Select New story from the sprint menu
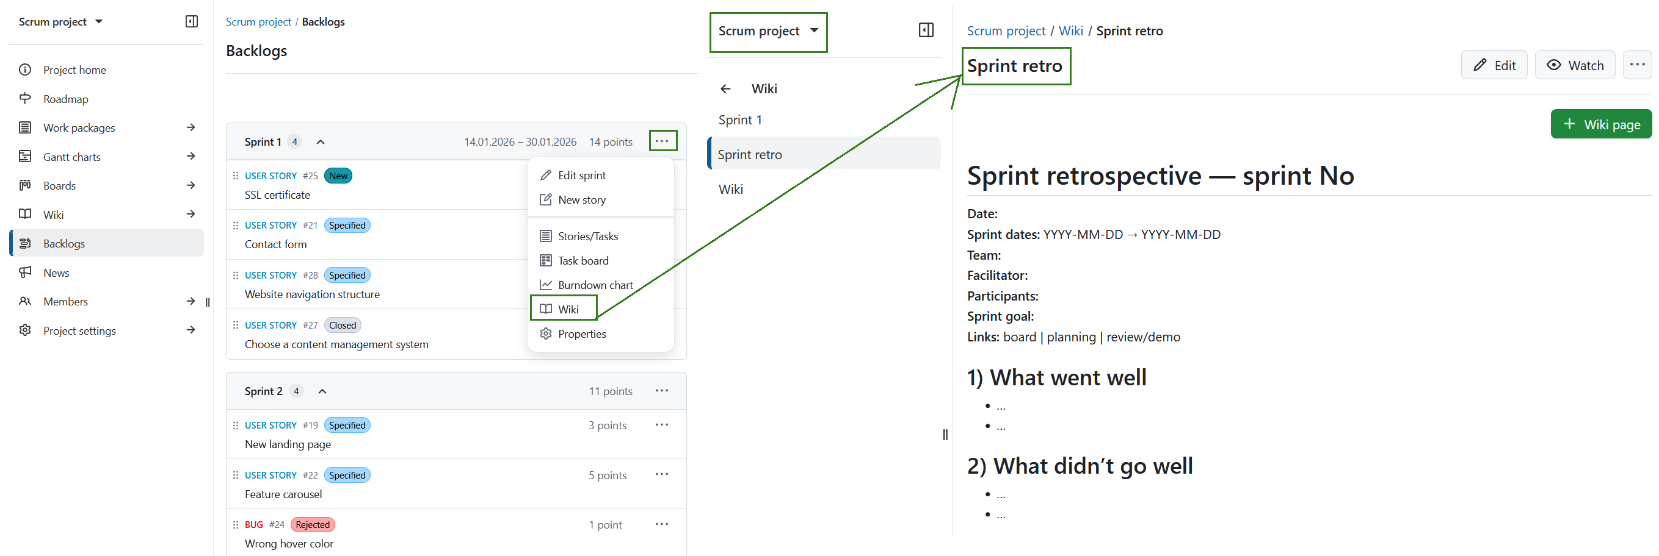Viewport: 1659px width, 556px height. click(x=581, y=199)
